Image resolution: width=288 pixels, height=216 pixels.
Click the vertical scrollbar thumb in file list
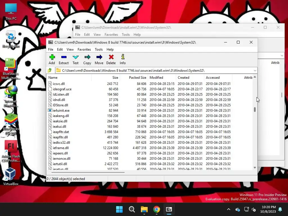coord(255,109)
